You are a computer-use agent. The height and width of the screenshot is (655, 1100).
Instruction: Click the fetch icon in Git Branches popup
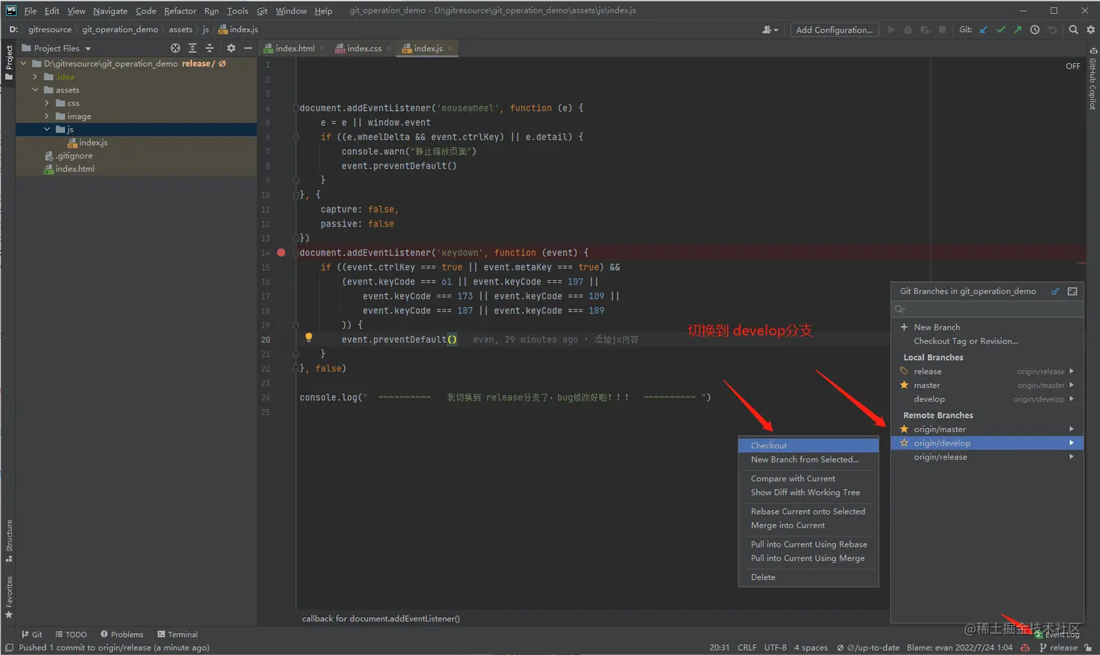1055,291
